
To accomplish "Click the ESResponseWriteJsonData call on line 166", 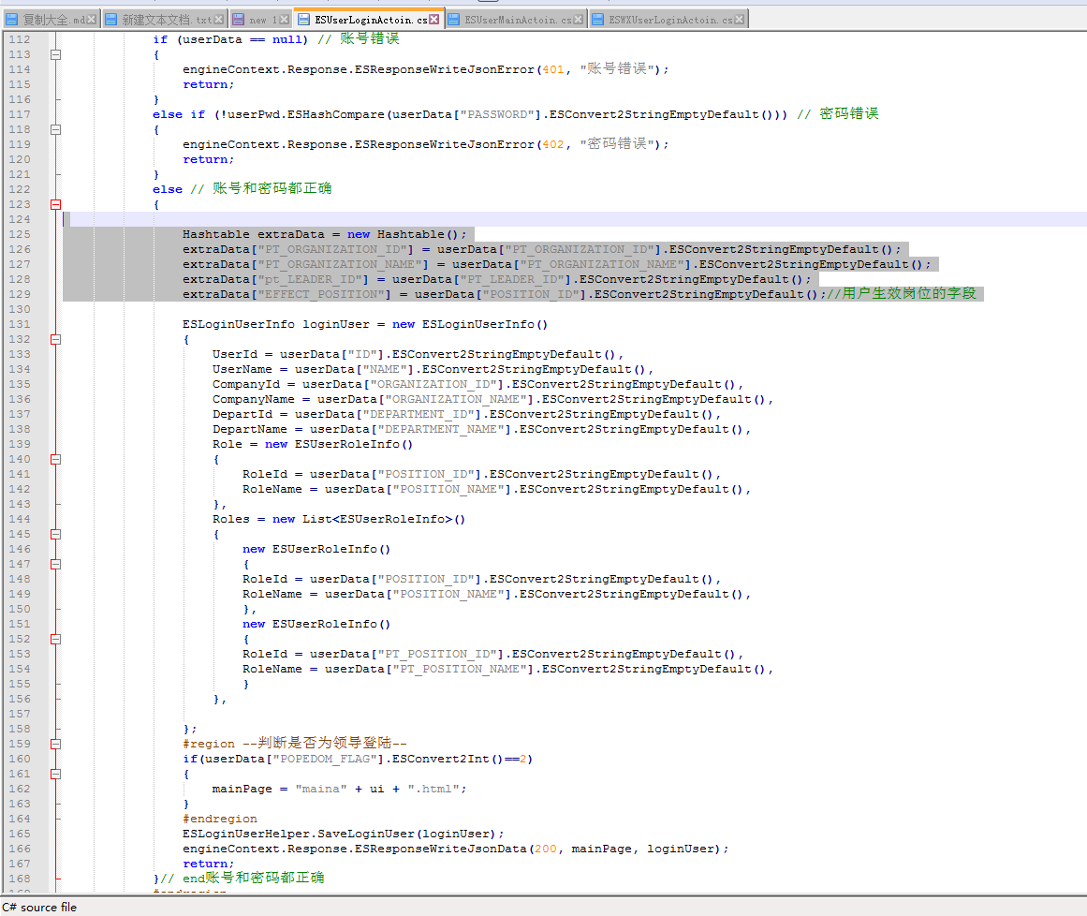I will (x=455, y=850).
